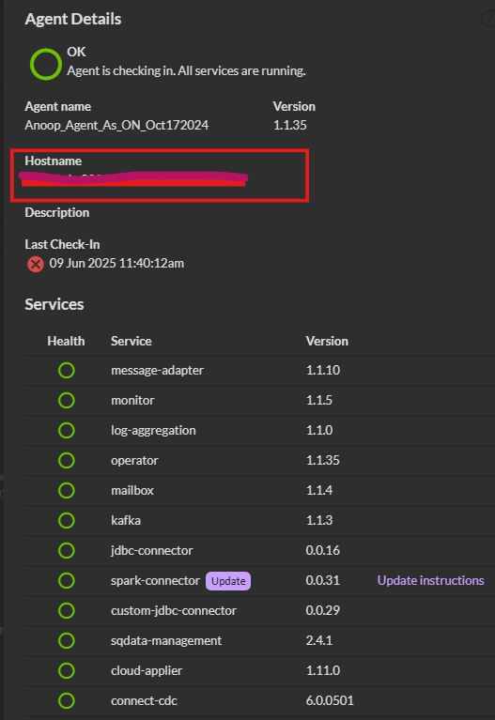Click the health circle for kafka
The width and height of the screenshot is (495, 720).
67,521
